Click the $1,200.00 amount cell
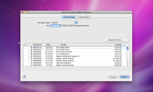The image size is (153, 92). (117, 61)
